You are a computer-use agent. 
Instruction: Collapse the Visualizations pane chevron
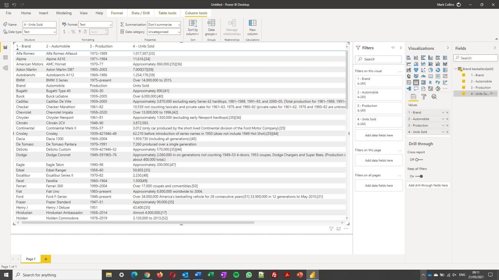pyautogui.click(x=448, y=48)
